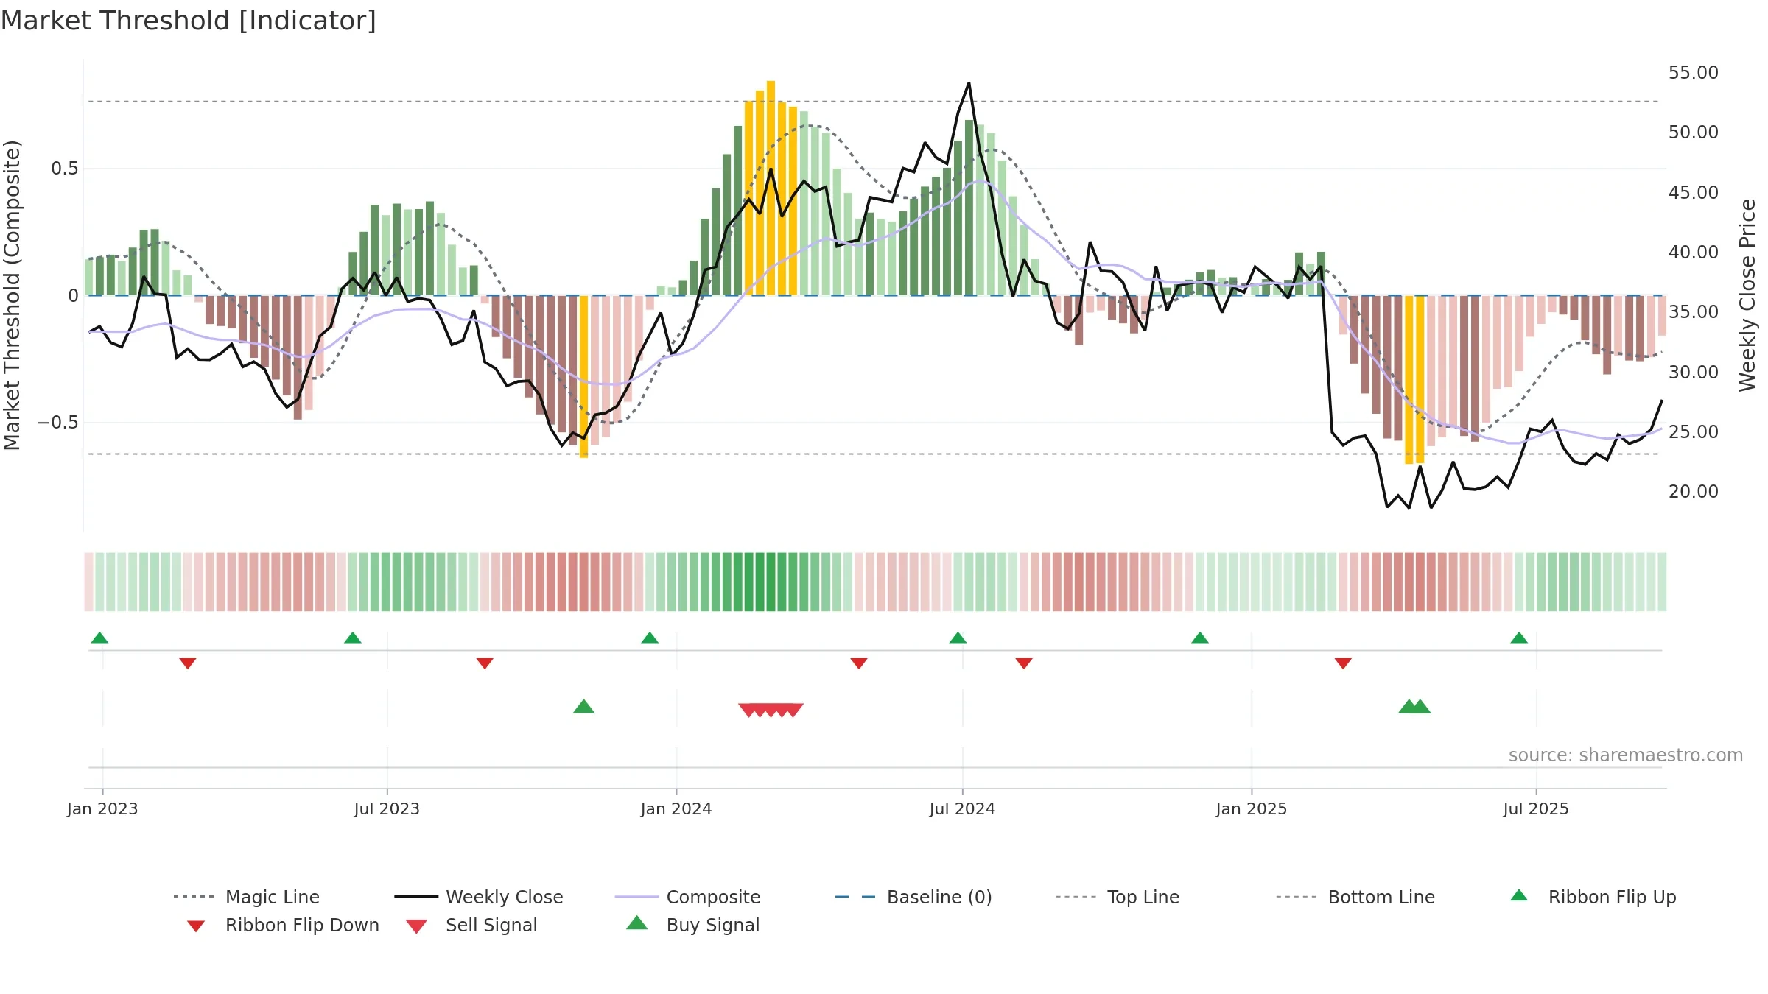Click the source: sharemaestro.com text
This screenshot has width=1768, height=994.
[1626, 755]
